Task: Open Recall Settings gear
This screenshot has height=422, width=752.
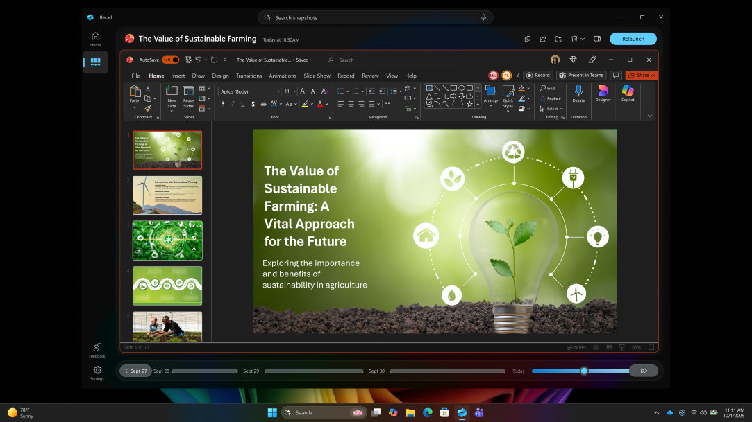Action: (97, 370)
